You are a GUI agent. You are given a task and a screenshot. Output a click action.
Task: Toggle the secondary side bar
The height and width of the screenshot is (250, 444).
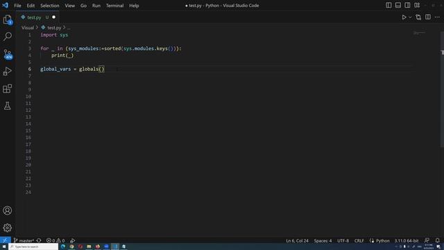[407, 6]
